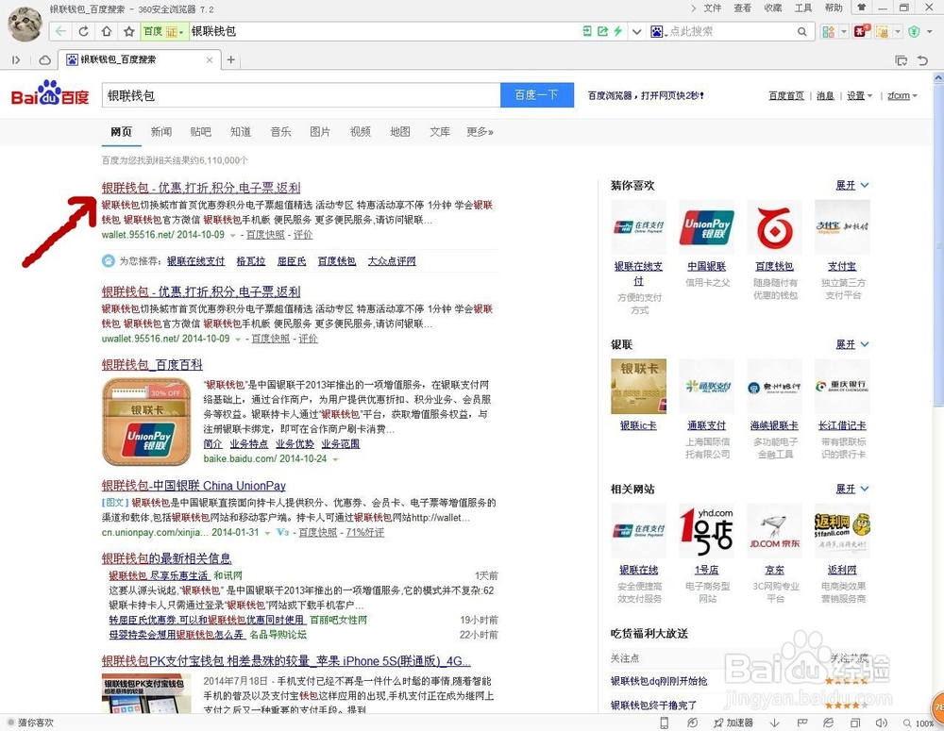Expand the 银联 section with 展开
The image size is (944, 731).
(851, 344)
